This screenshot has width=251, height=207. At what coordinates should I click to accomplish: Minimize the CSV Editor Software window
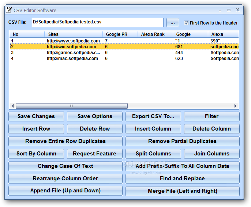point(220,10)
